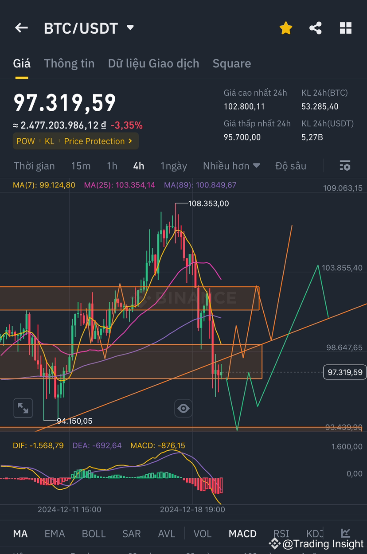Open the chart settings icon beside Độ sâu
Viewport: 367px width, 554px height.
point(345,166)
